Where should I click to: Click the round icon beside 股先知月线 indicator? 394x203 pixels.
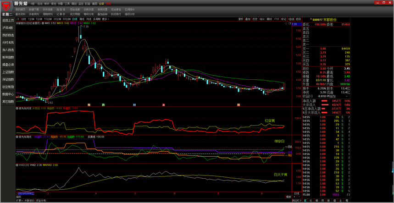(x=17, y=109)
